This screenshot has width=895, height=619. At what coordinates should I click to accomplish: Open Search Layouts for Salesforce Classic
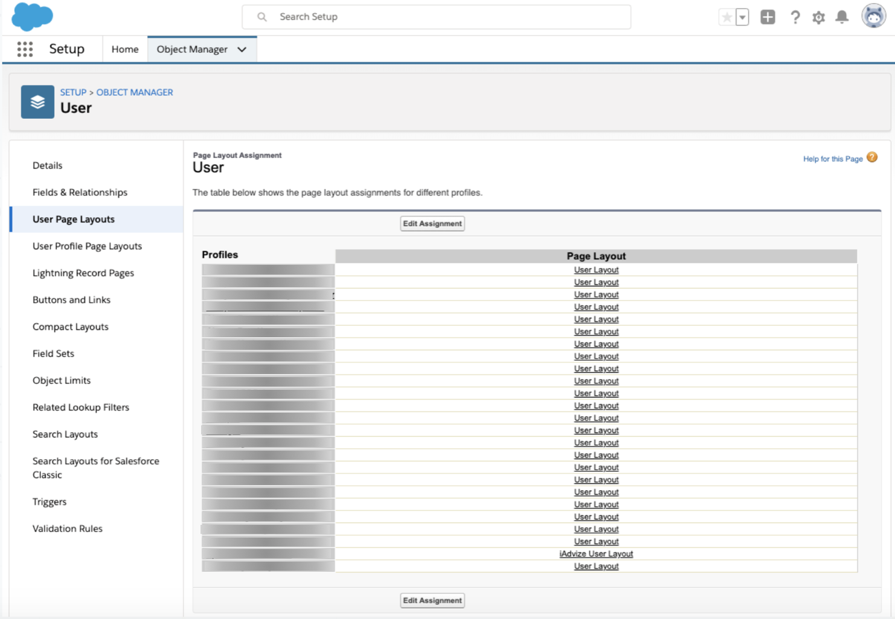tap(96, 468)
